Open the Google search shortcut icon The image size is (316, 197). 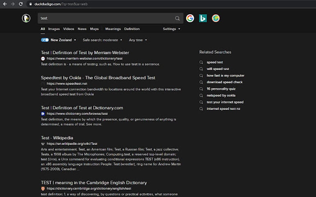click(190, 18)
